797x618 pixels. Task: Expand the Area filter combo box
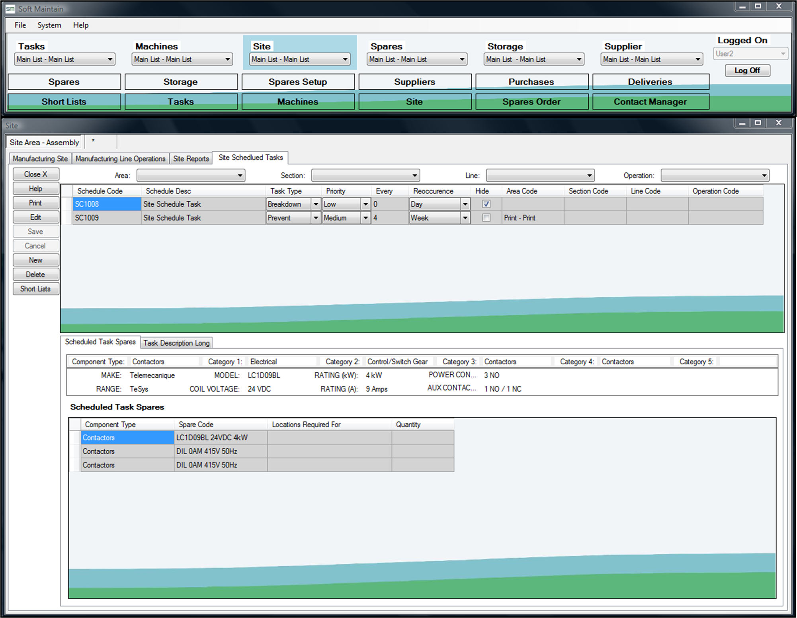coord(191,176)
